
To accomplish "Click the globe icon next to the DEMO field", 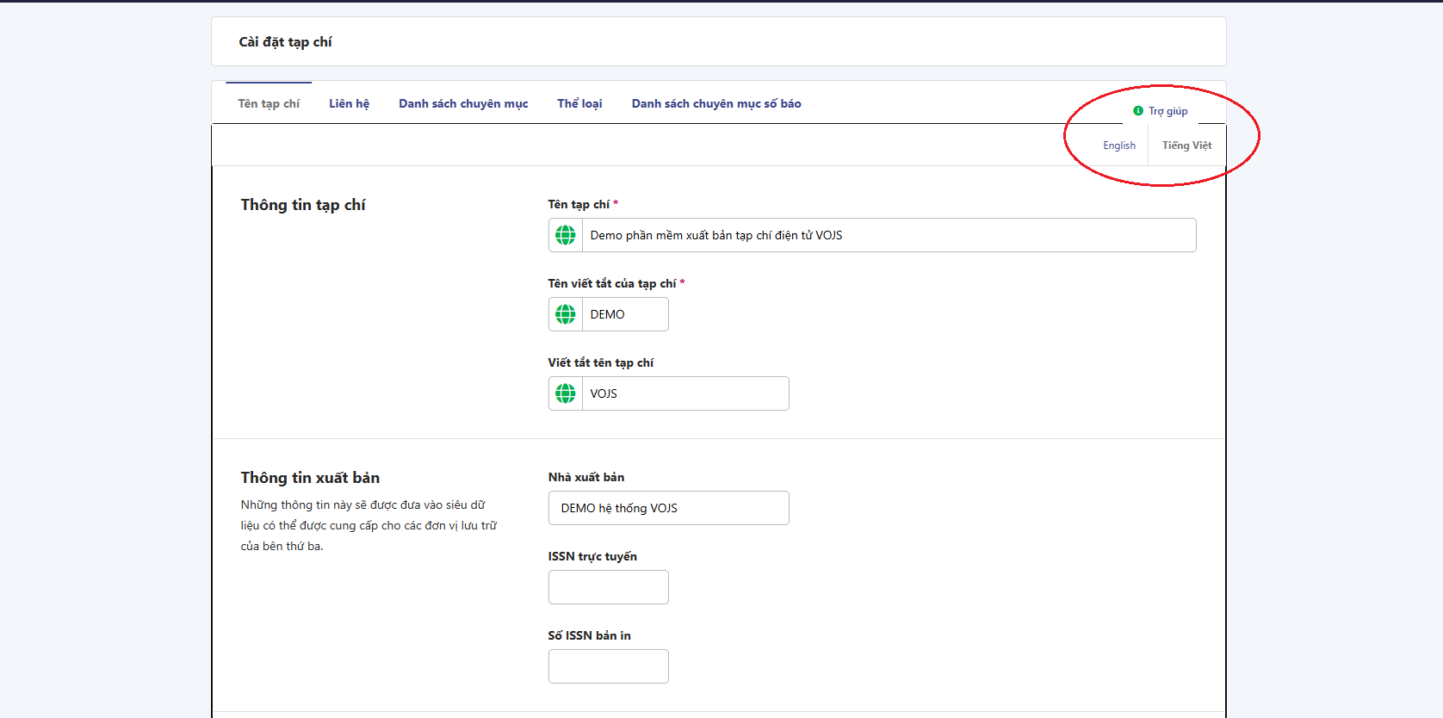I will click(566, 314).
